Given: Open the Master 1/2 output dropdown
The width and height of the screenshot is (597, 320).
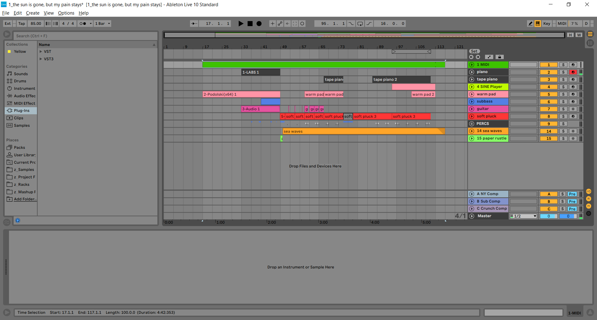Looking at the screenshot, I should 524,216.
